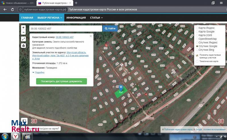Toggle fullscreen map view
Screen dimensions: 227x140
(x=24, y=39)
